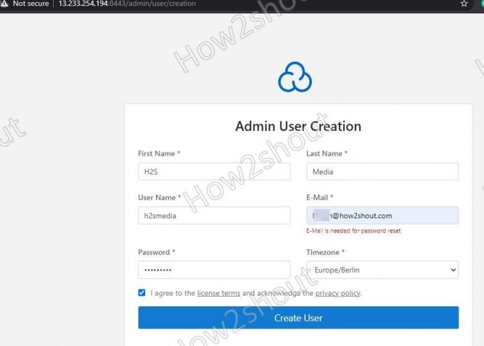Viewport: 484px width, 346px height.
Task: Select the User Name field with h2smedia
Action: pos(214,216)
